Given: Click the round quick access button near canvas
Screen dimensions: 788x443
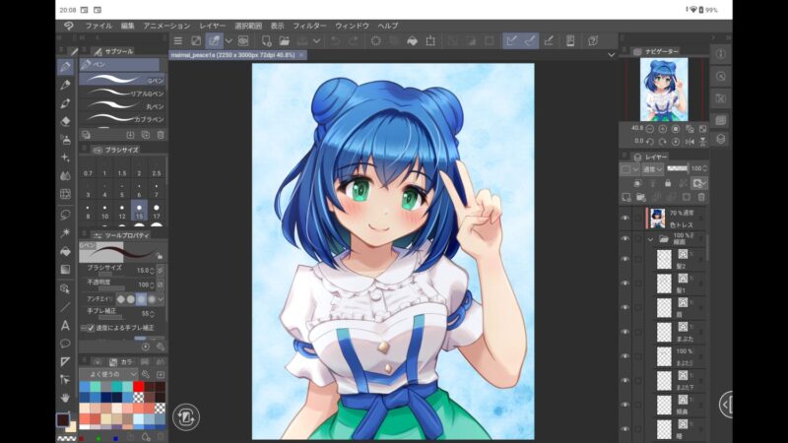Looking at the screenshot, I should (185, 415).
